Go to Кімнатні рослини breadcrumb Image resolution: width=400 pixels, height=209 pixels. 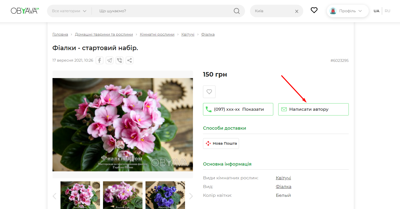click(157, 34)
